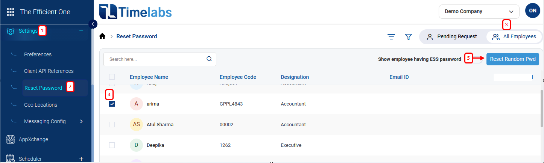Click The Efficient One title

[x=45, y=12]
